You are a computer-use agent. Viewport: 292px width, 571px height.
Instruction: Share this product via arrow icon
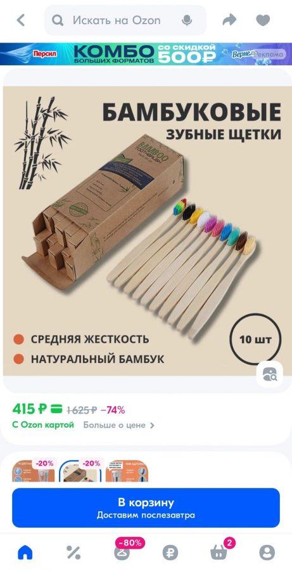[229, 20]
